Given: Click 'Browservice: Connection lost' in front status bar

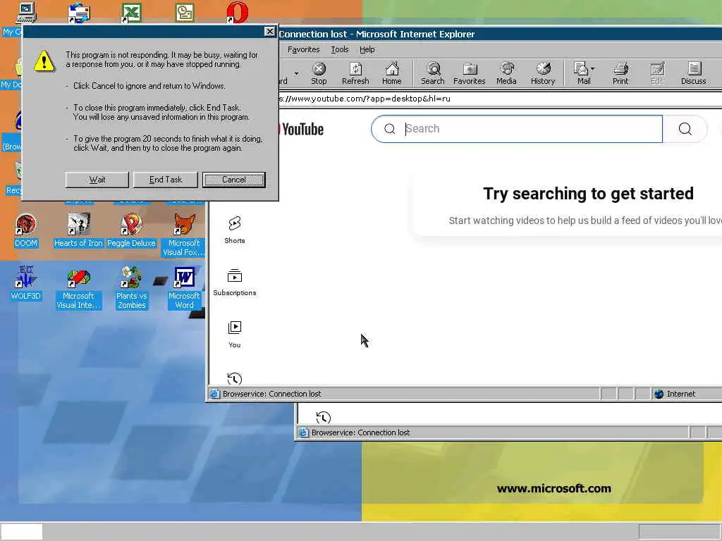Looking at the screenshot, I should 271,394.
